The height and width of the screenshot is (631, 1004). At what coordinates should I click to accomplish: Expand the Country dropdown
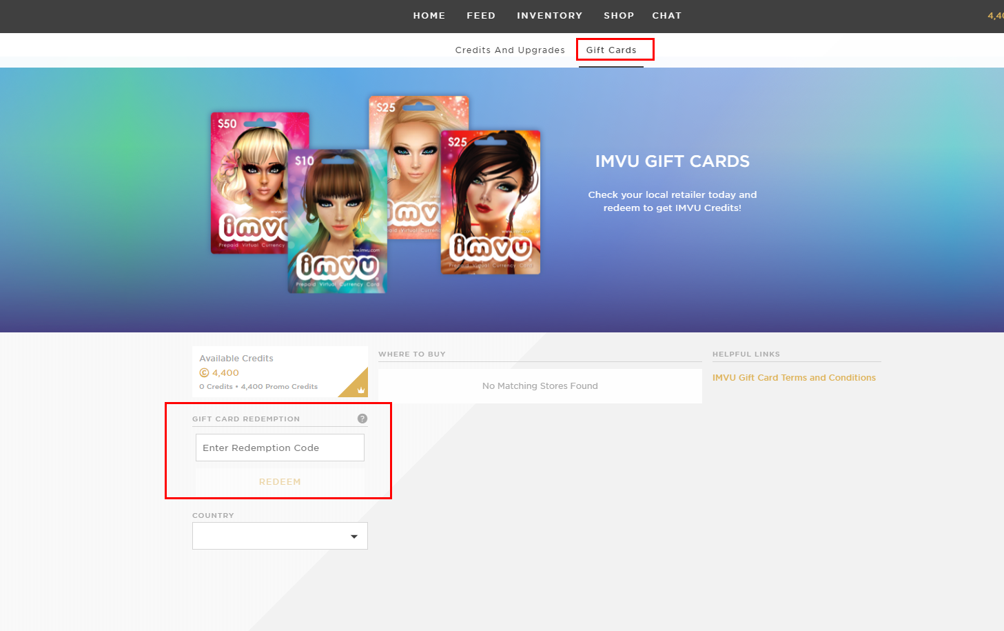pyautogui.click(x=280, y=536)
